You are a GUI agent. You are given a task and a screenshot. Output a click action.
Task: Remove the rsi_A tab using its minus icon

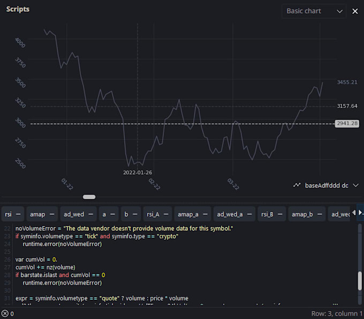165,214
